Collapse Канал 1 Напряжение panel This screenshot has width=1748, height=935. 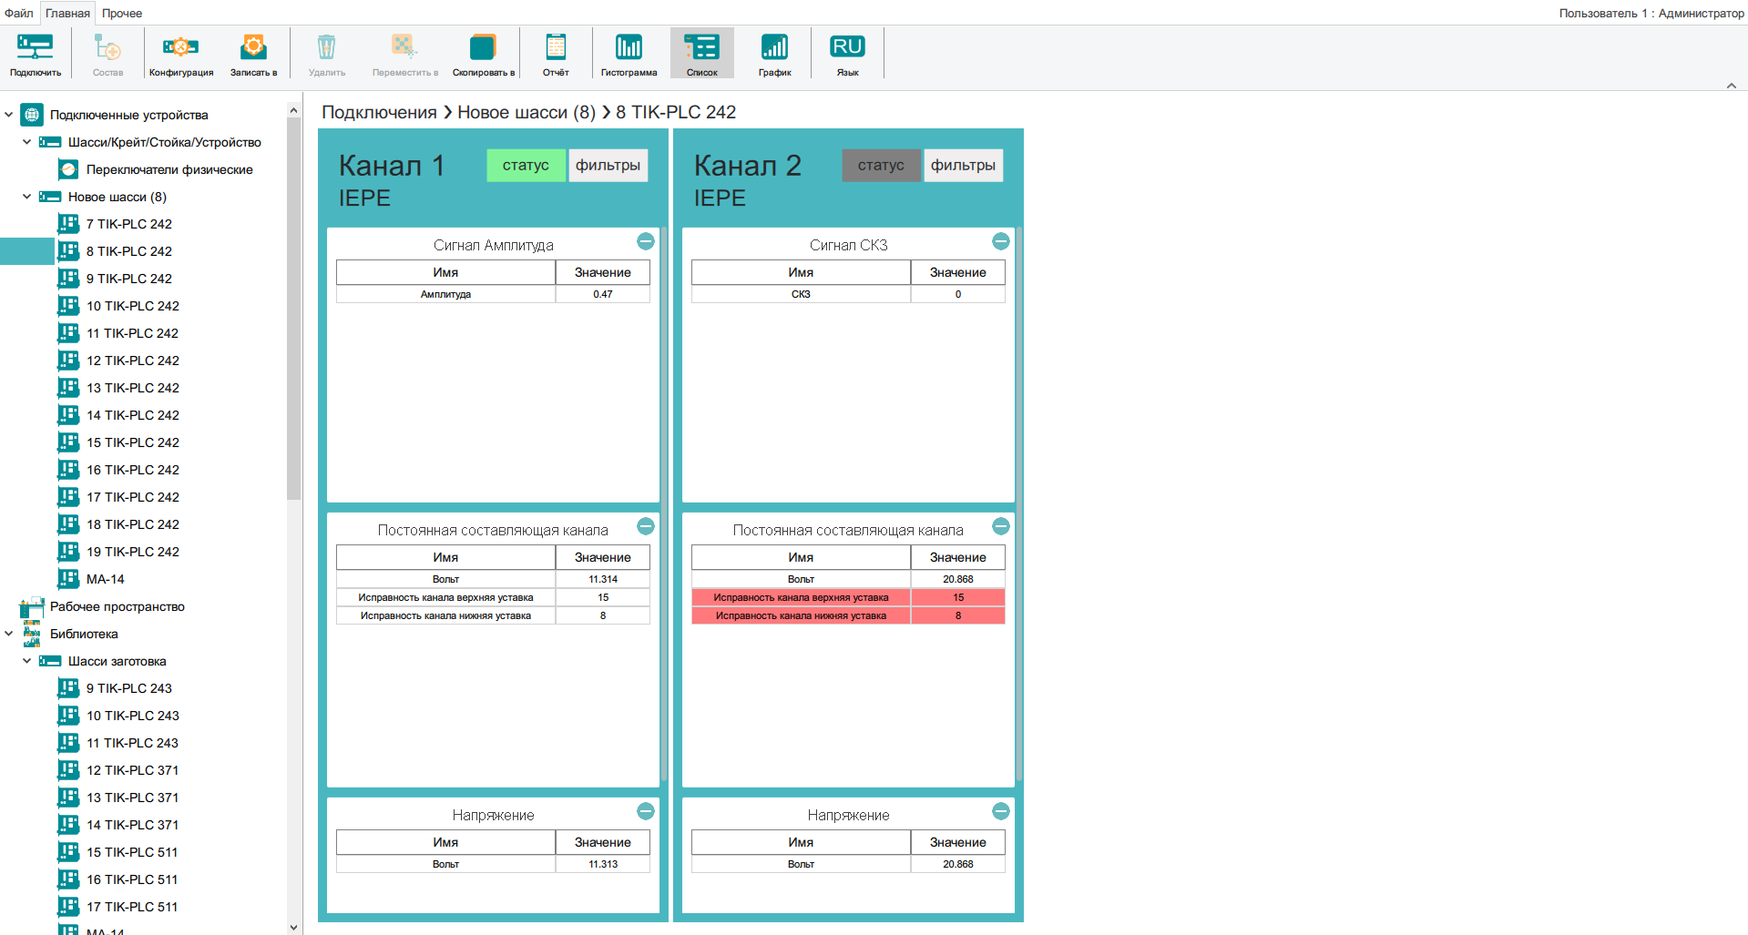[646, 811]
